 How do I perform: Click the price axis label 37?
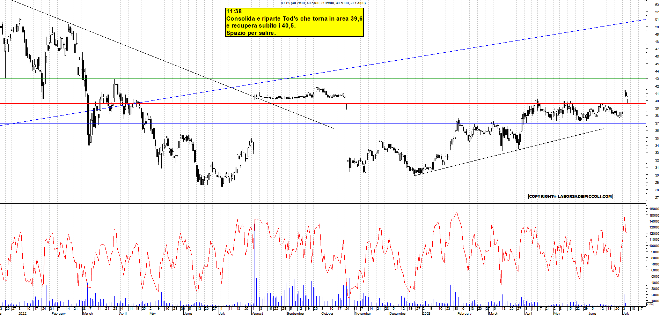point(657,123)
